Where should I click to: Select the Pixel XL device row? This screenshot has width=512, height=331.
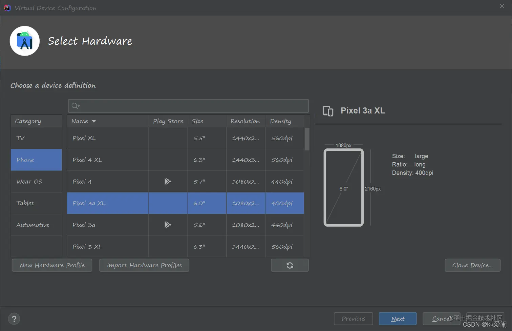click(186, 138)
